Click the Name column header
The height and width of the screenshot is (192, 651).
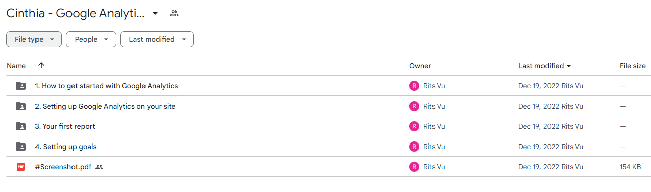click(16, 66)
